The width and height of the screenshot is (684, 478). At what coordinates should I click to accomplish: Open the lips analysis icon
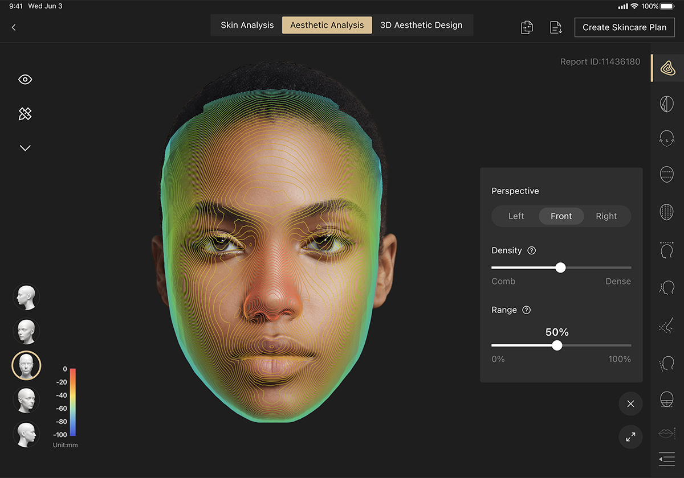pyautogui.click(x=666, y=433)
